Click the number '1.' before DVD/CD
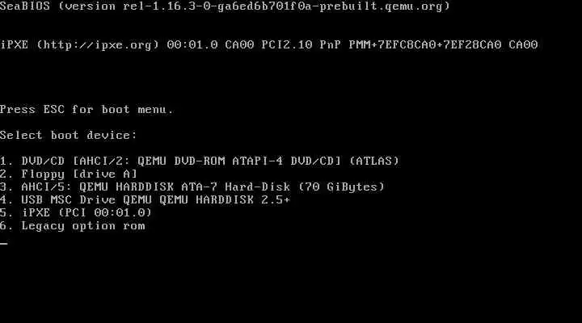 pos(6,161)
